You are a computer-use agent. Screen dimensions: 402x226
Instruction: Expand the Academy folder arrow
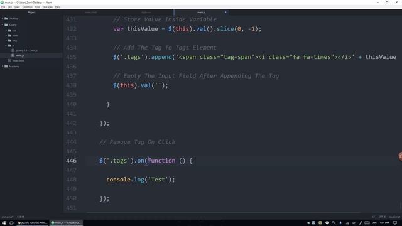click(x=3, y=66)
